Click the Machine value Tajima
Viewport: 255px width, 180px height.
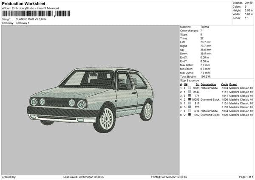(204, 27)
